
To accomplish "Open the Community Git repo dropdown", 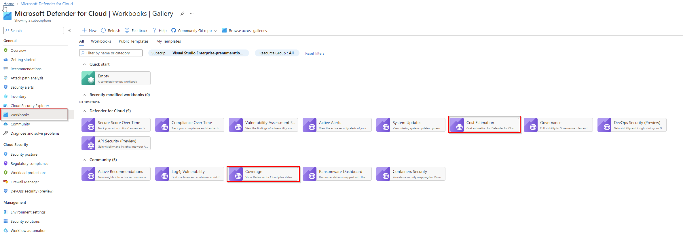I will [x=216, y=31].
